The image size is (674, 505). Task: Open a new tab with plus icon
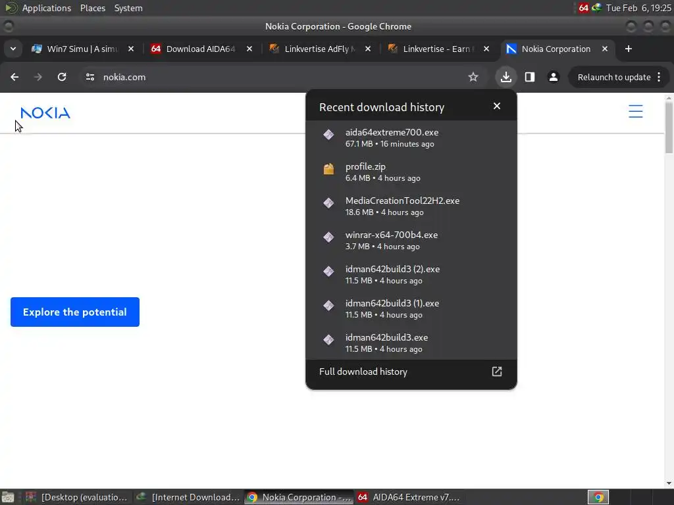tap(629, 49)
